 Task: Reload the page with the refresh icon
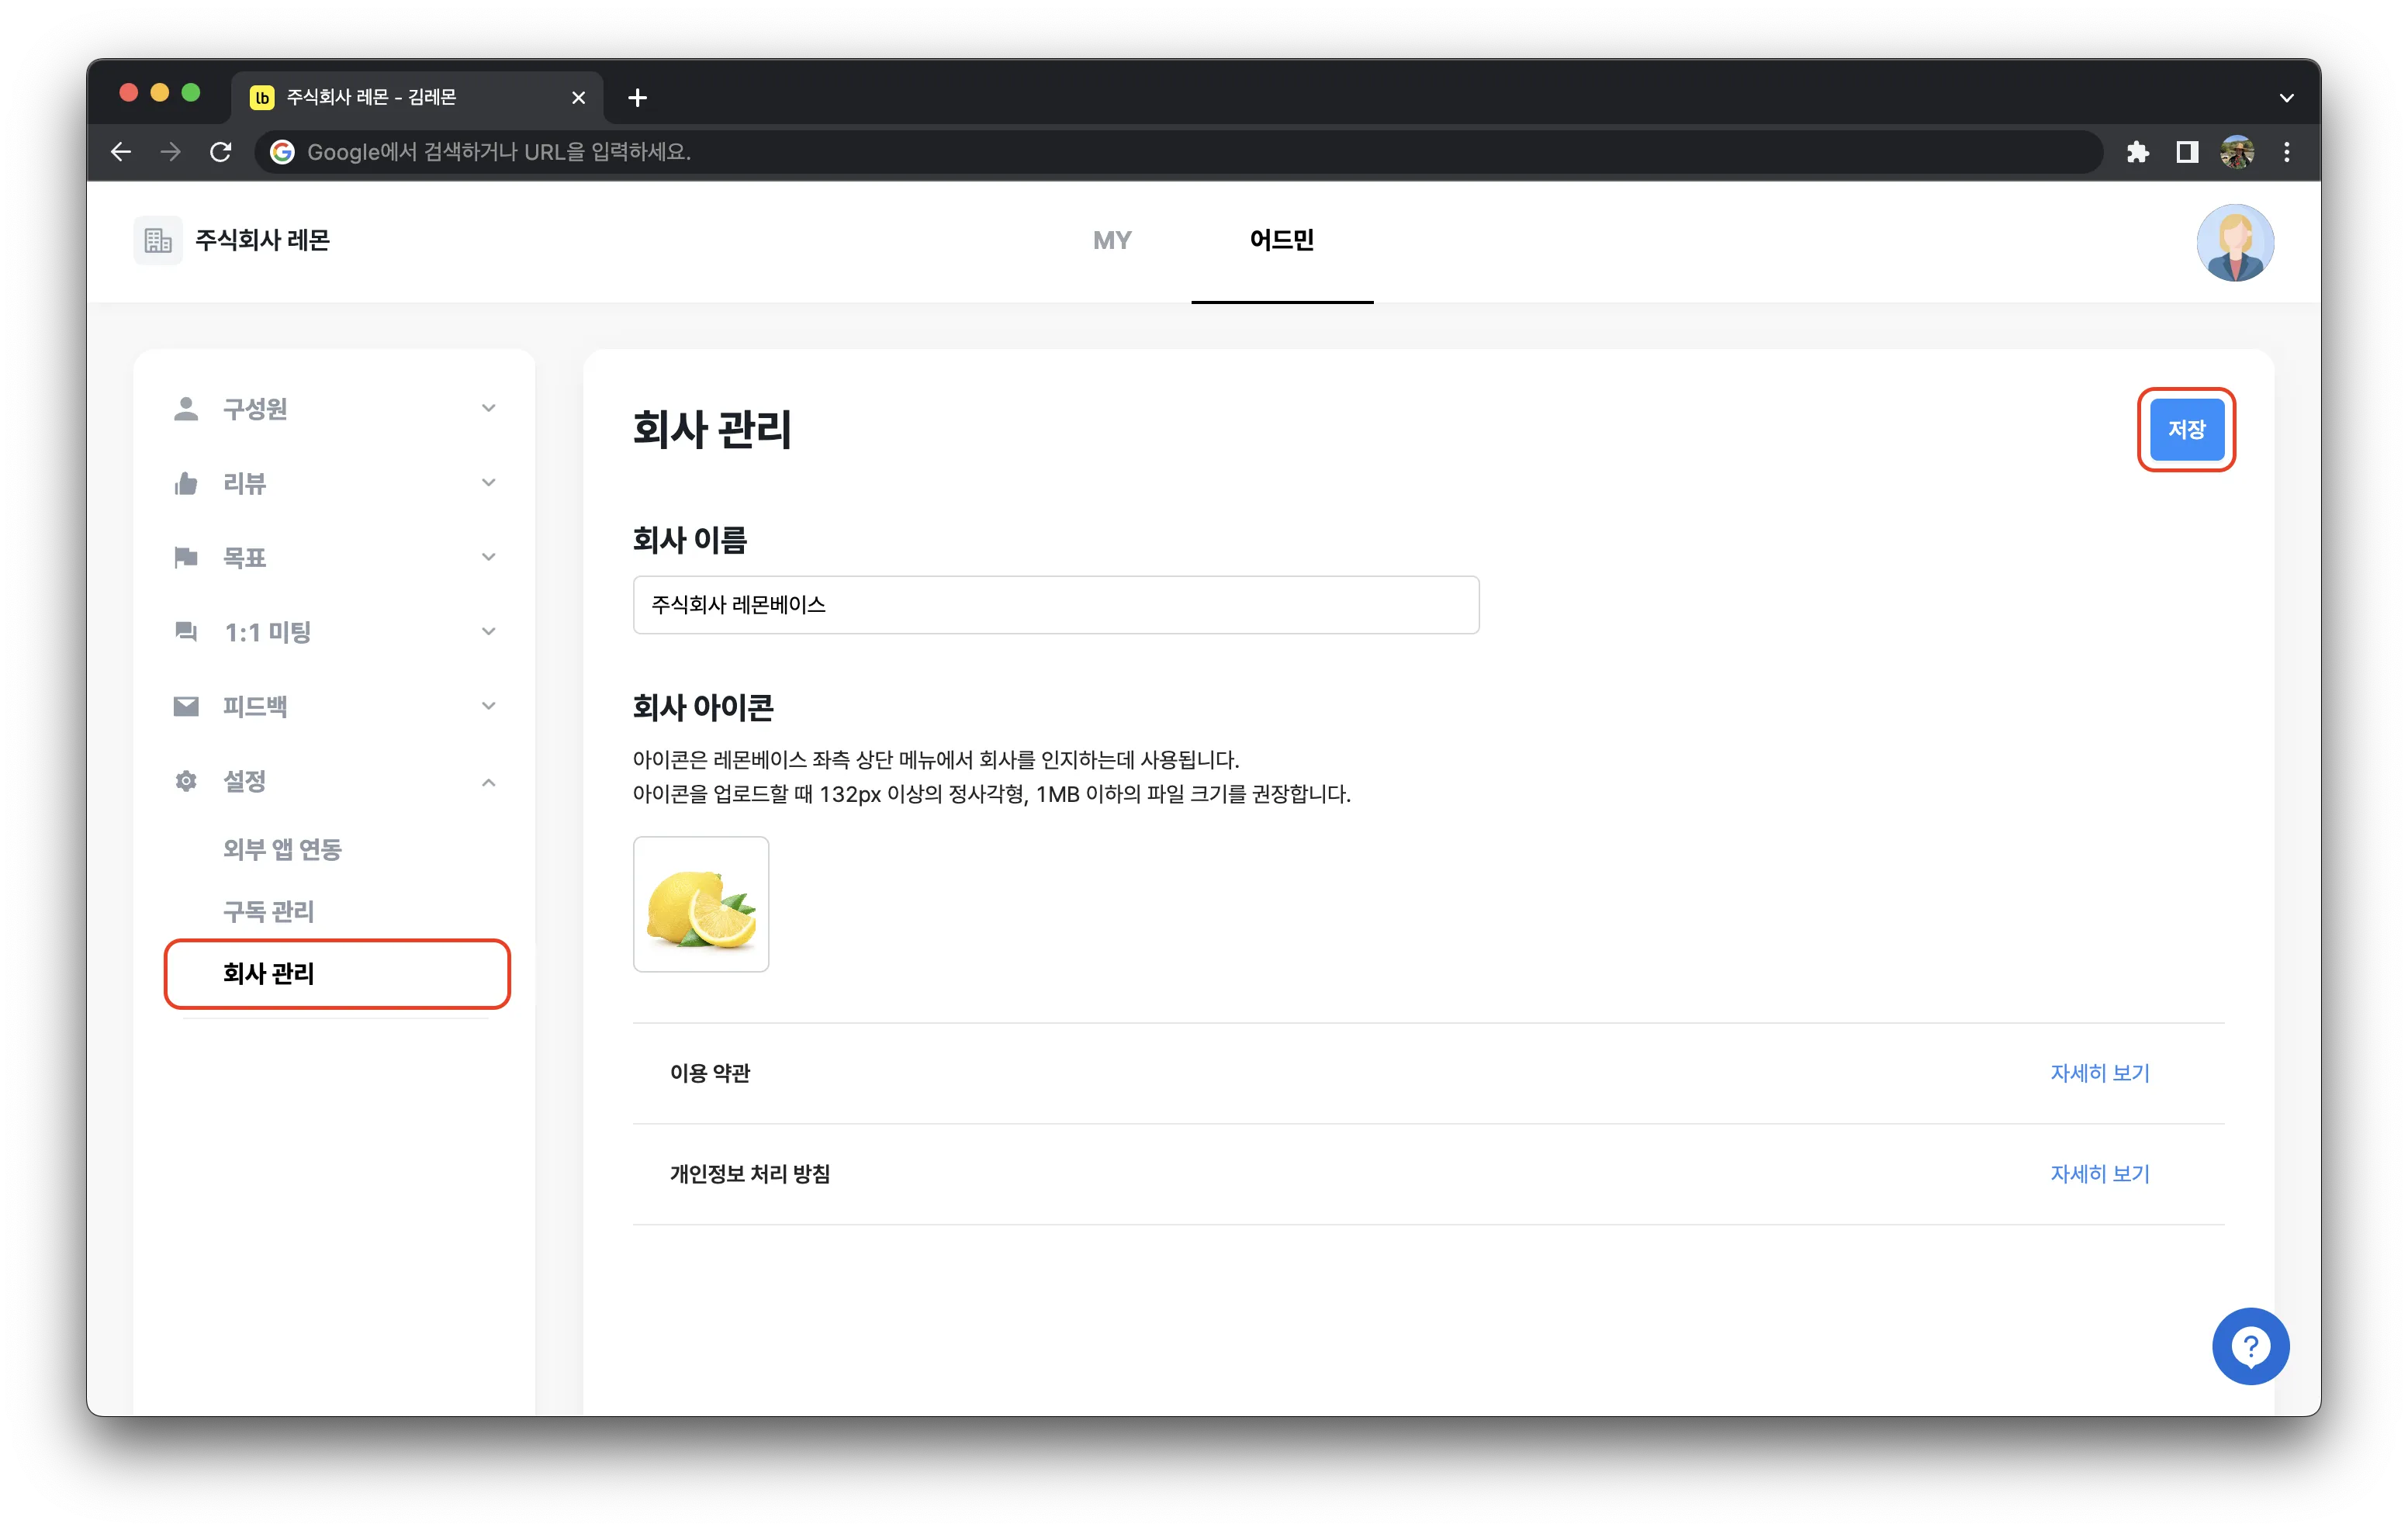tap(221, 152)
